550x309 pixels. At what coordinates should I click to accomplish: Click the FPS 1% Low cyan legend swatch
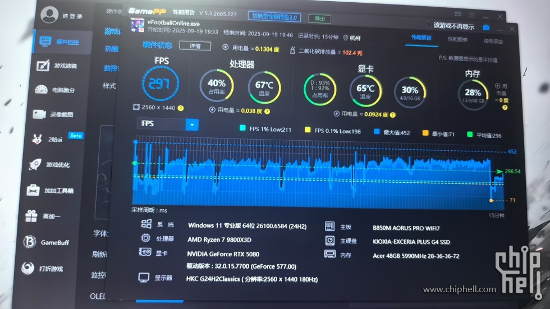242,128
